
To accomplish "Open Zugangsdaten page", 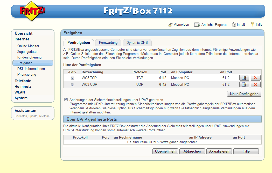I will pyautogui.click(x=28, y=52).
